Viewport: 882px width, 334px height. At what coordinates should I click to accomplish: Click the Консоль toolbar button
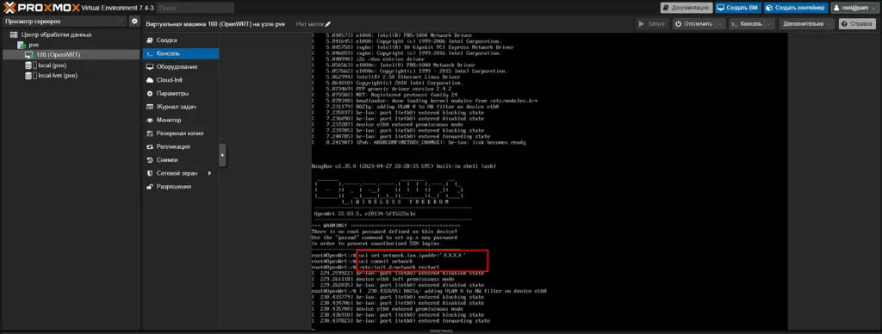[747, 23]
